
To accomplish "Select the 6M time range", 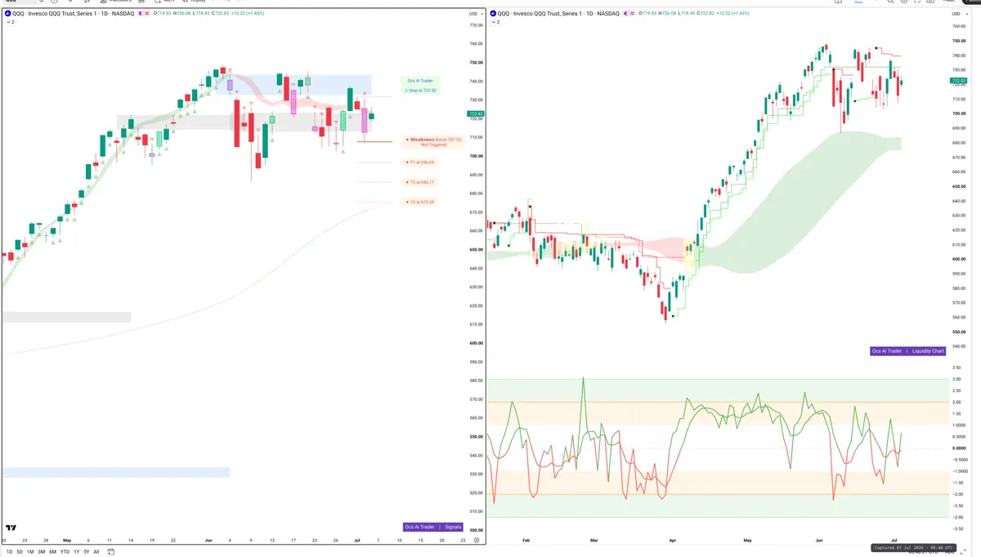I will 52,551.
